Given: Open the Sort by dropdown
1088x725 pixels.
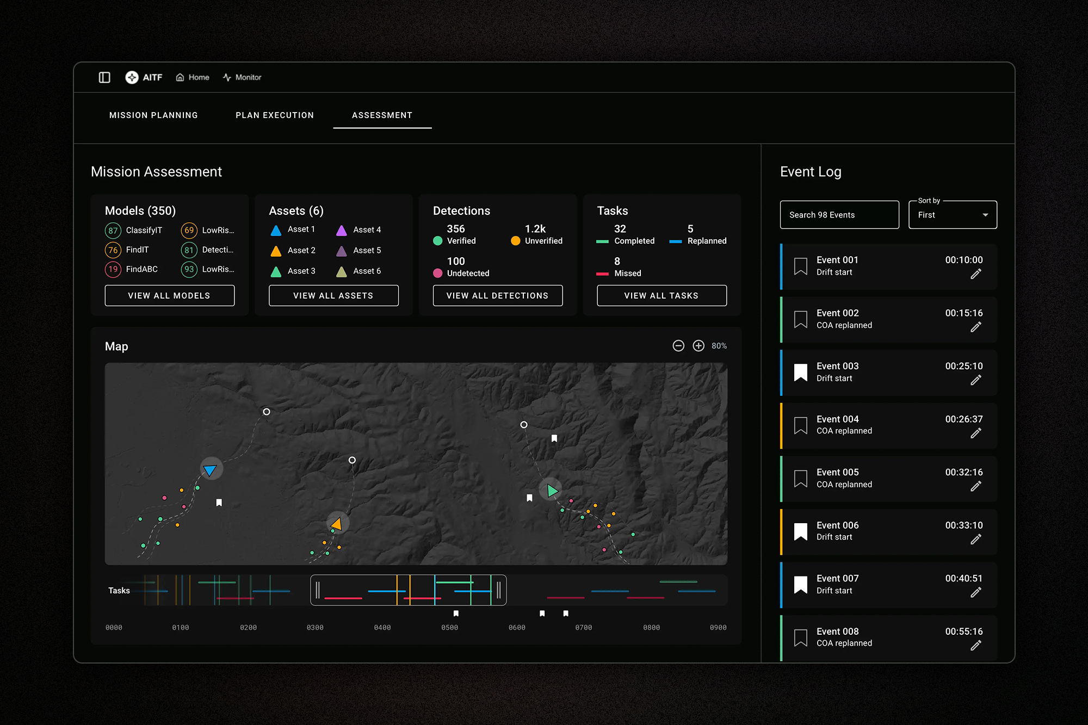Looking at the screenshot, I should (952, 215).
